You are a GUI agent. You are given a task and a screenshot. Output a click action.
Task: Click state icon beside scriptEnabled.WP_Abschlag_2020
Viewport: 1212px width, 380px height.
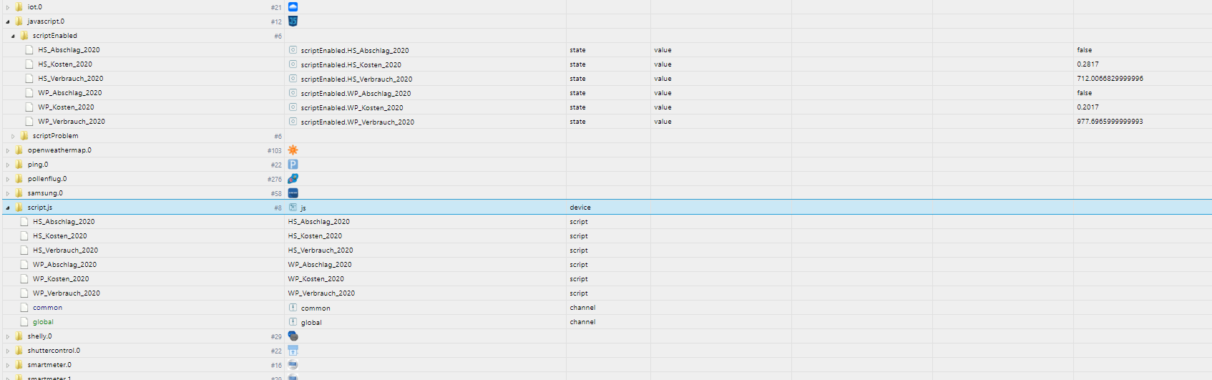(293, 93)
